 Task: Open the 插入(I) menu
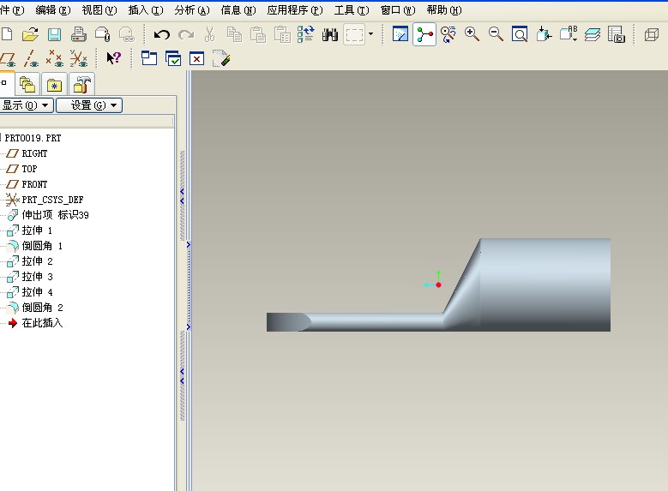[x=146, y=9]
